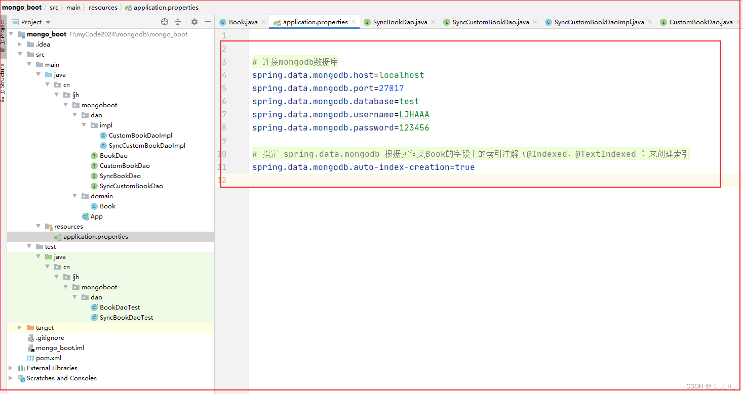Click mongo_boot breadcrumb in navigation bar
743x394 pixels.
[x=22, y=8]
